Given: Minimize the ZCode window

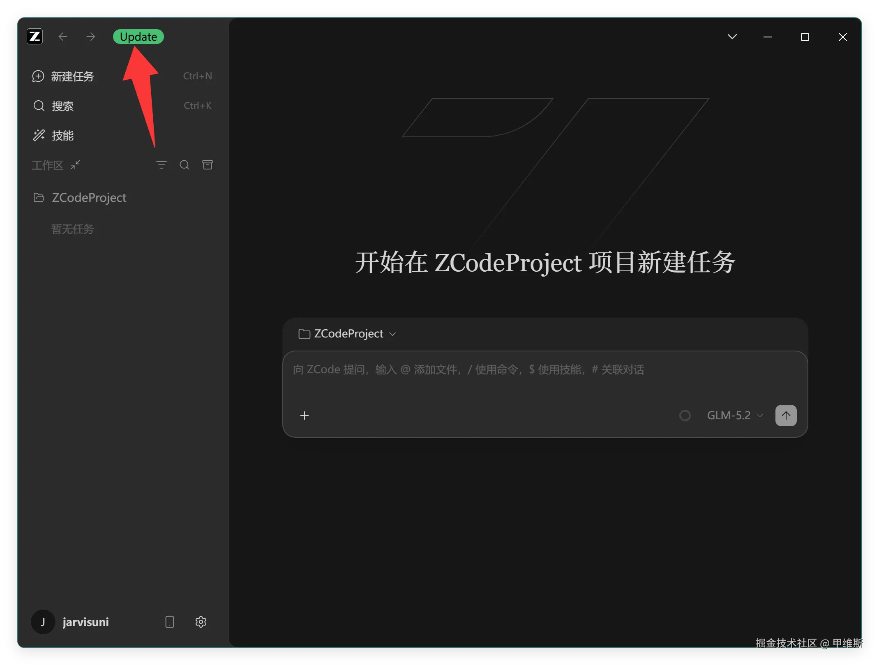Looking at the screenshot, I should 767,37.
